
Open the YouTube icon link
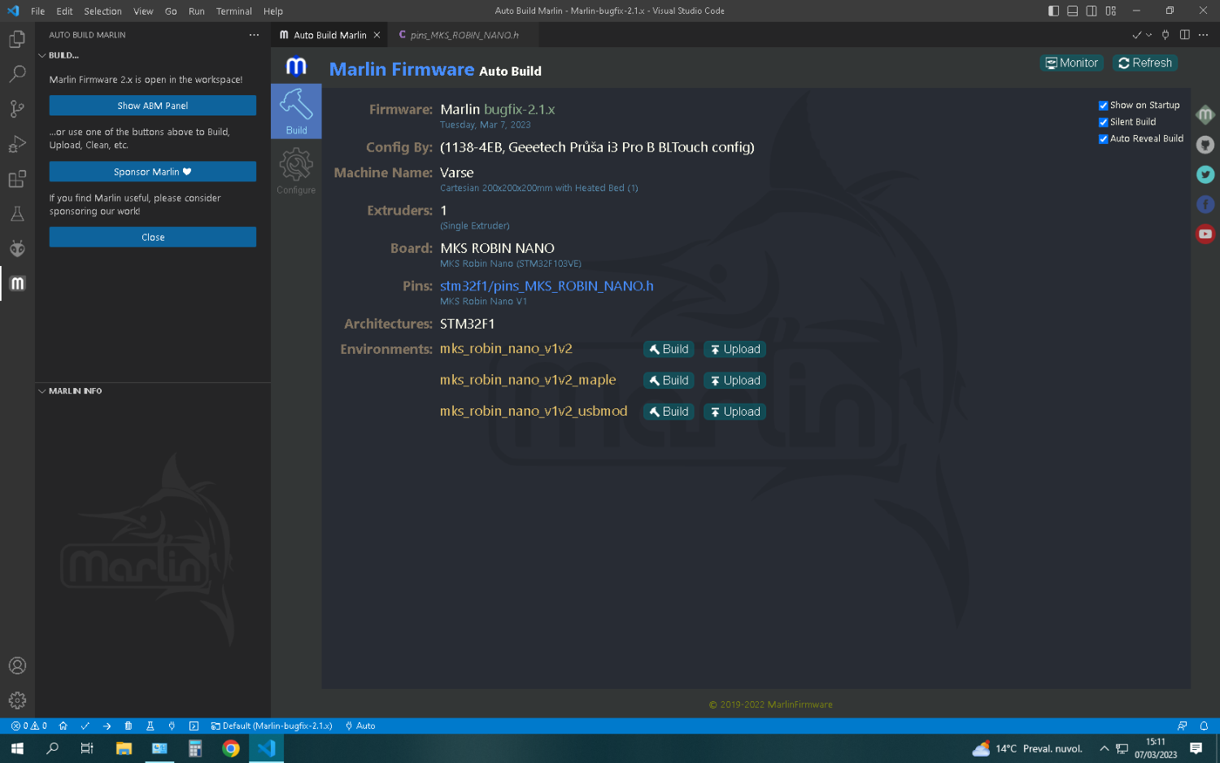1205,234
